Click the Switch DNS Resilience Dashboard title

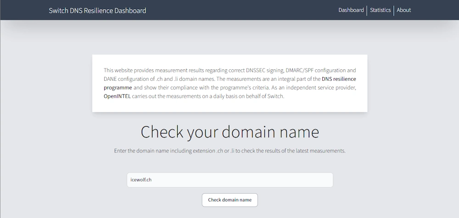click(97, 10)
